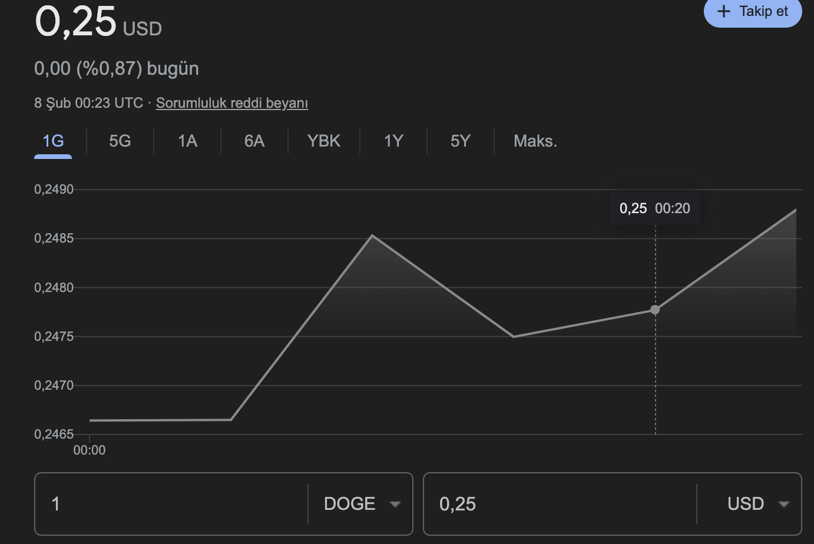Image resolution: width=814 pixels, height=544 pixels.
Task: Click the 0,25 00:20 chart tooltip
Action: (655, 208)
